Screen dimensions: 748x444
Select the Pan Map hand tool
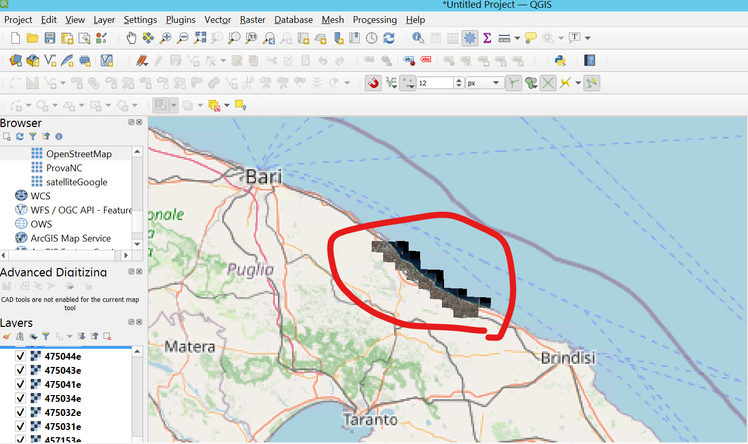coord(131,38)
